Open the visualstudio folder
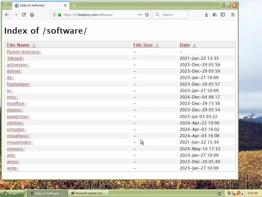Screen dimensions: 262x197 coord(20,142)
